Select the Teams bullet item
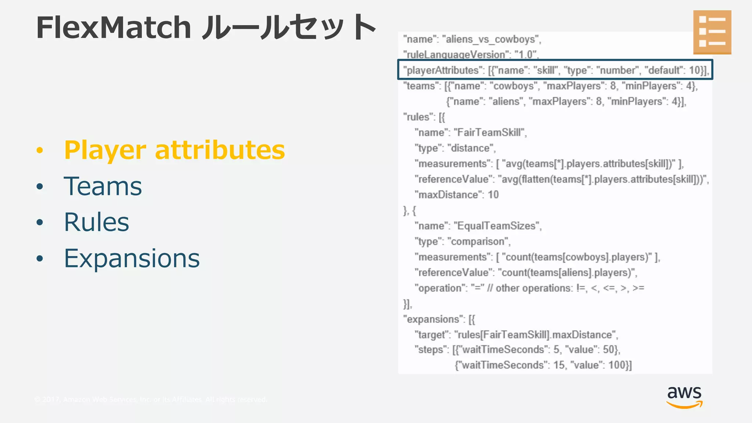 coord(103,186)
